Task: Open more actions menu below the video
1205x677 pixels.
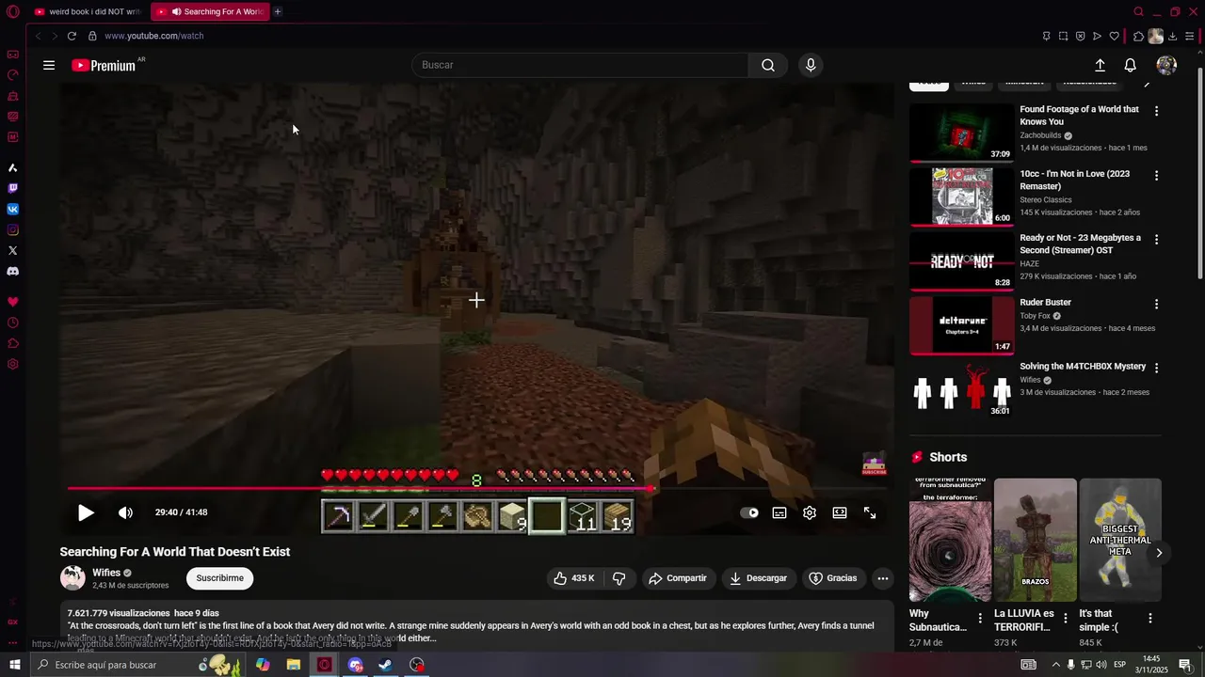Action: [x=883, y=578]
